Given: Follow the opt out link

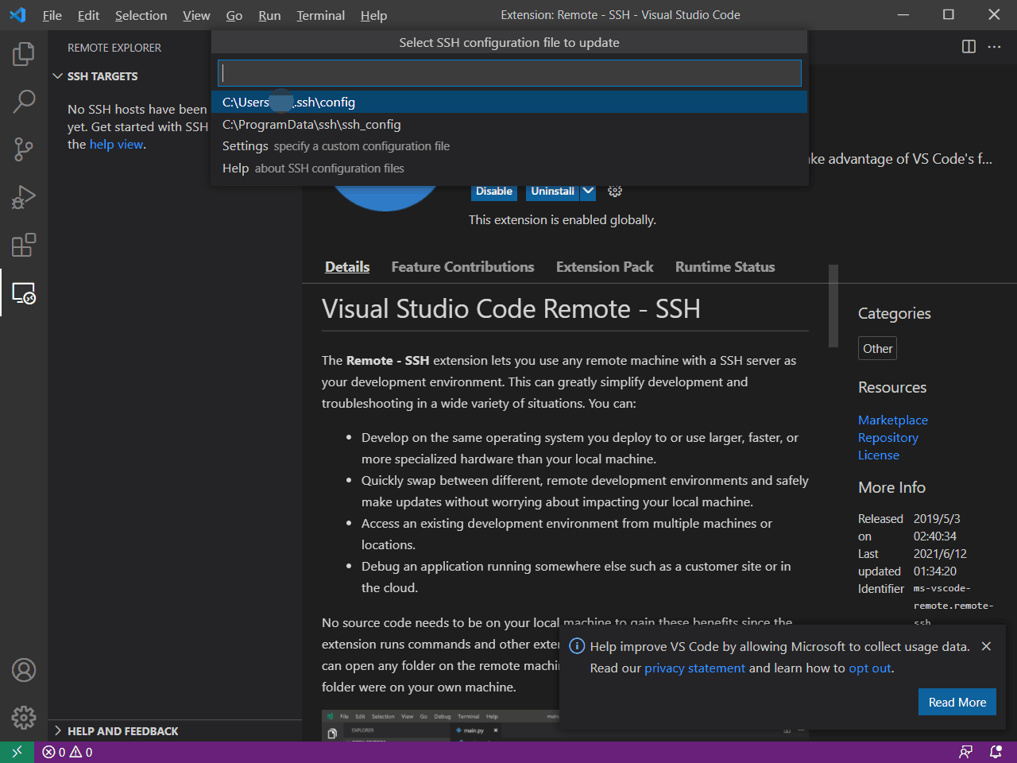Looking at the screenshot, I should click(x=870, y=668).
